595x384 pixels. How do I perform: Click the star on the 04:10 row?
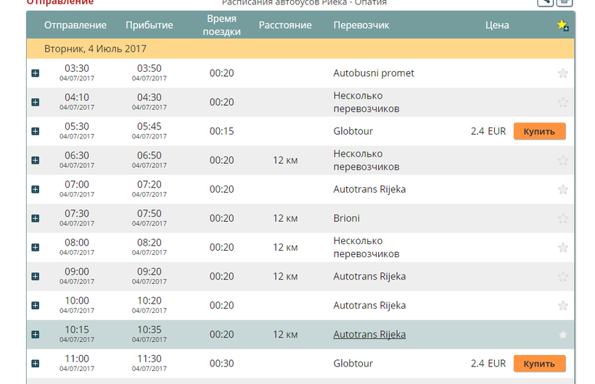(x=563, y=102)
